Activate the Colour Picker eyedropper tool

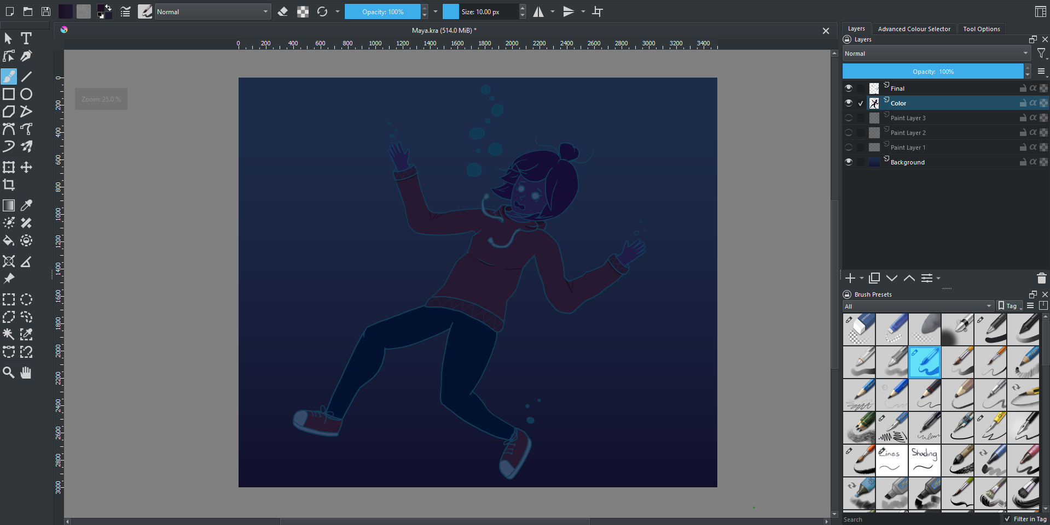point(26,205)
